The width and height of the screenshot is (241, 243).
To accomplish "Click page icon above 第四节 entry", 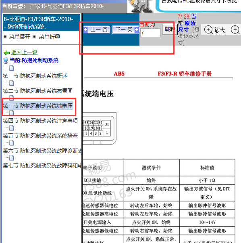I will (x=12, y=113).
